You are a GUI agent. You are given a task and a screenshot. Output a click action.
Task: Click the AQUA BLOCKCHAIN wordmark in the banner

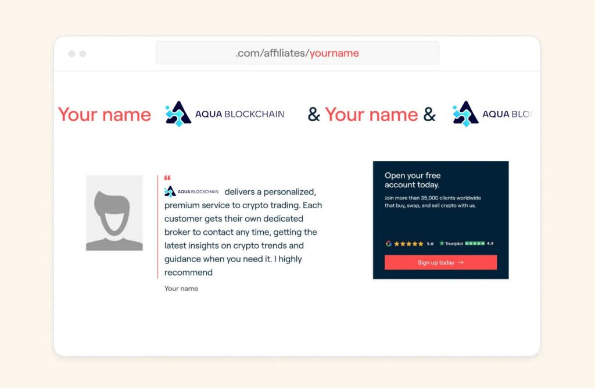coord(239,114)
